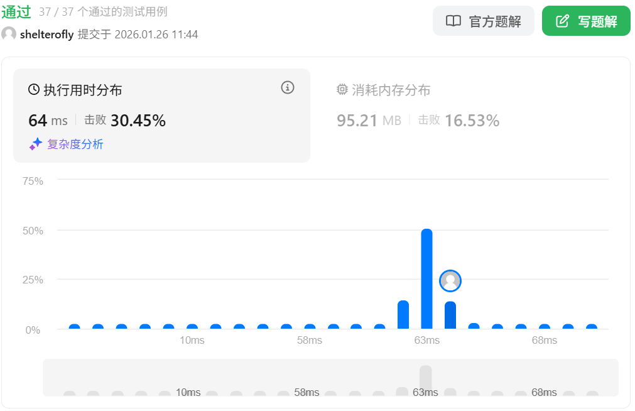Click the book icon in 官方题解 button
Screen dimensions: 635x411
(x=453, y=21)
